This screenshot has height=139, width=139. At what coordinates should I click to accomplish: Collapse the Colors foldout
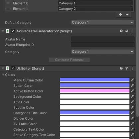click(3, 75)
